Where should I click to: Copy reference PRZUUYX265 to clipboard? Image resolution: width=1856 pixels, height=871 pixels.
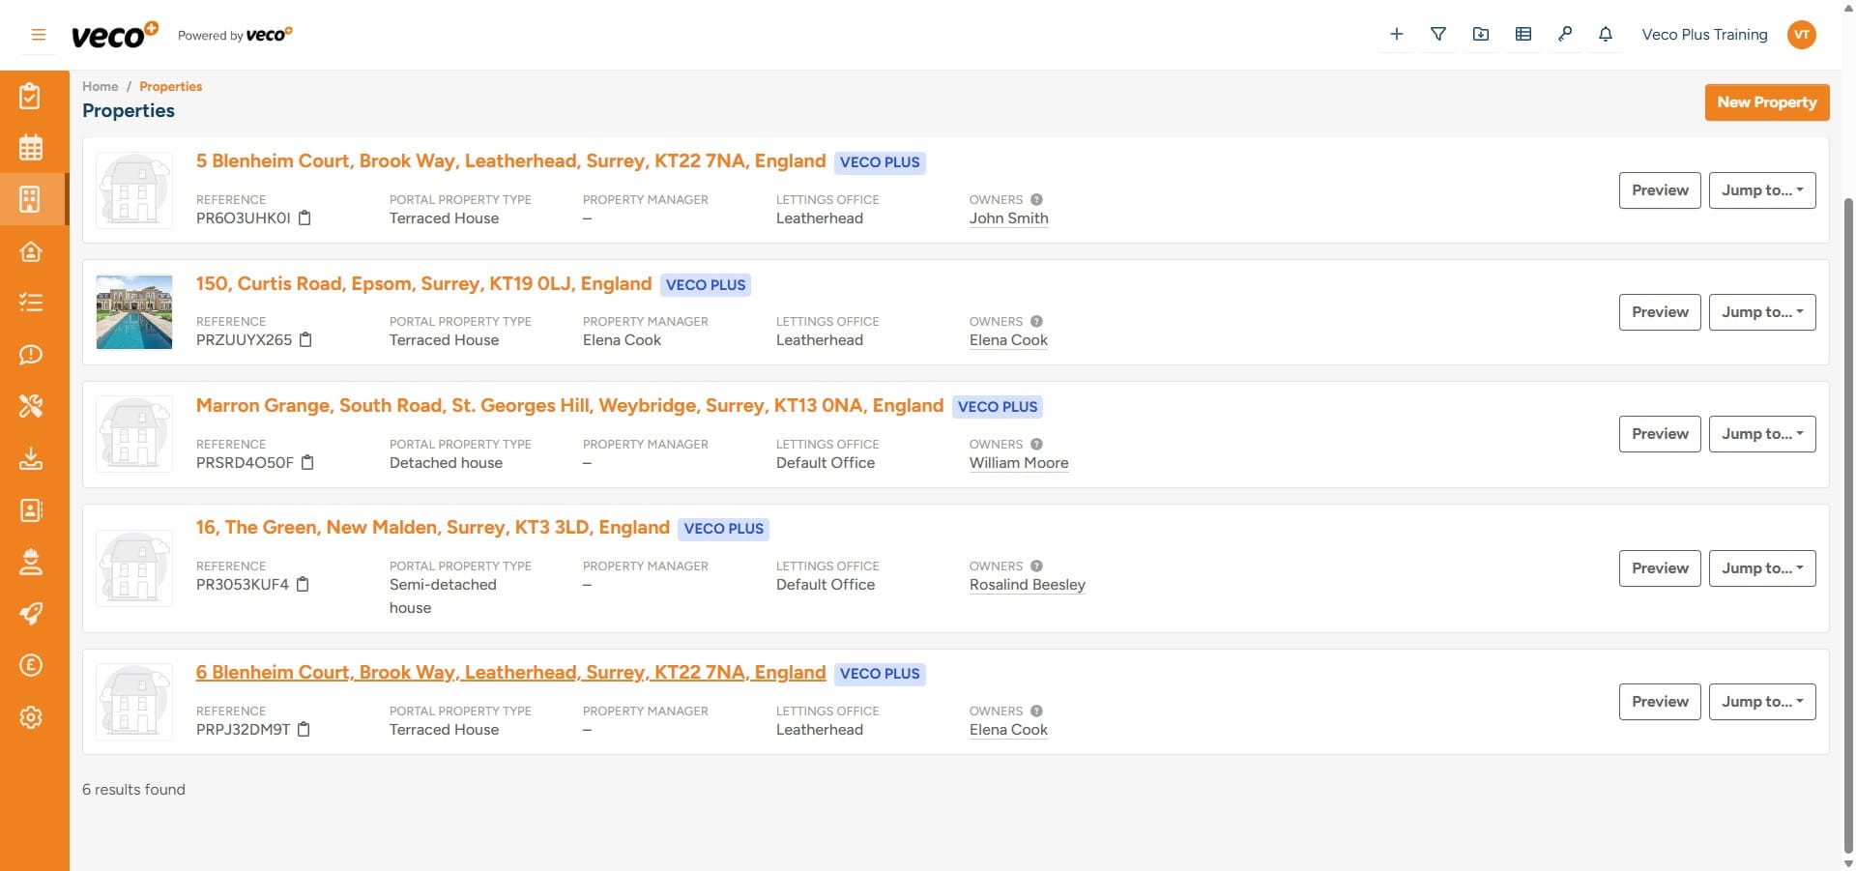[x=305, y=340]
